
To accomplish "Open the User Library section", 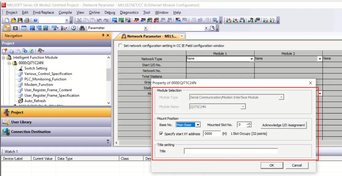I will (56, 122).
